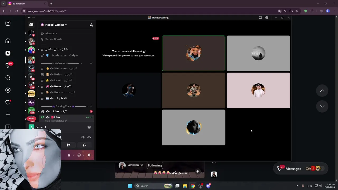Open new Chrome tab
338x190 pixels.
click(x=51, y=4)
